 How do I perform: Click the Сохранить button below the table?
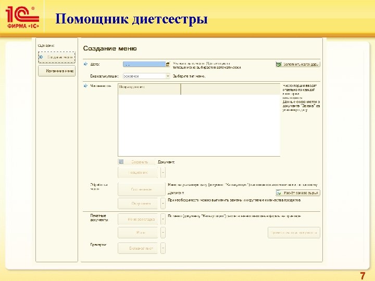click(136, 162)
